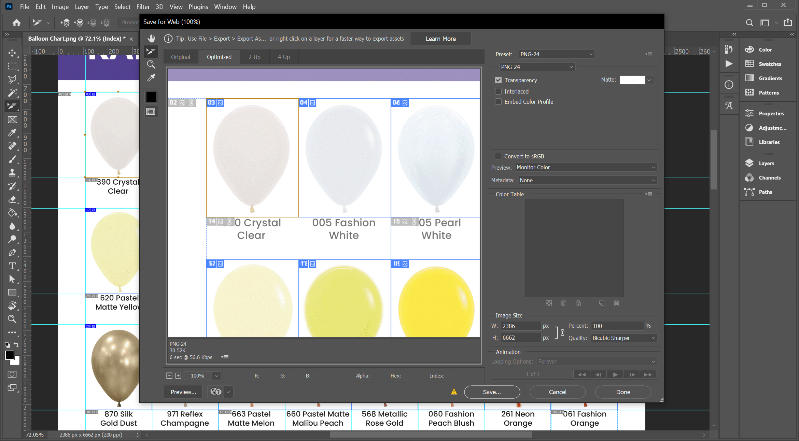
Task: Click the black eyedropper color swatch
Action: [151, 97]
